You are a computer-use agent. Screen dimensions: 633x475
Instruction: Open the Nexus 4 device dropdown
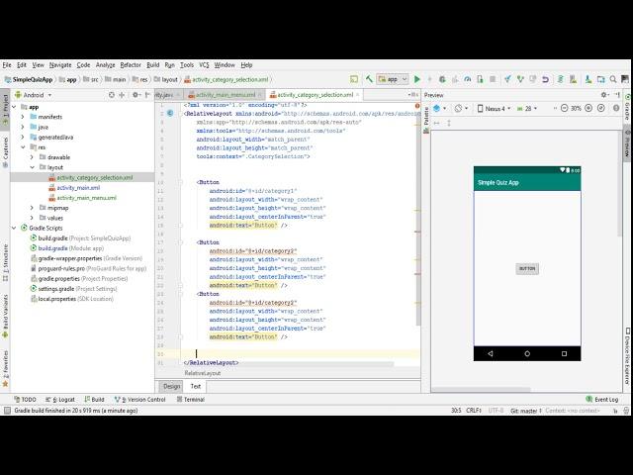495,108
